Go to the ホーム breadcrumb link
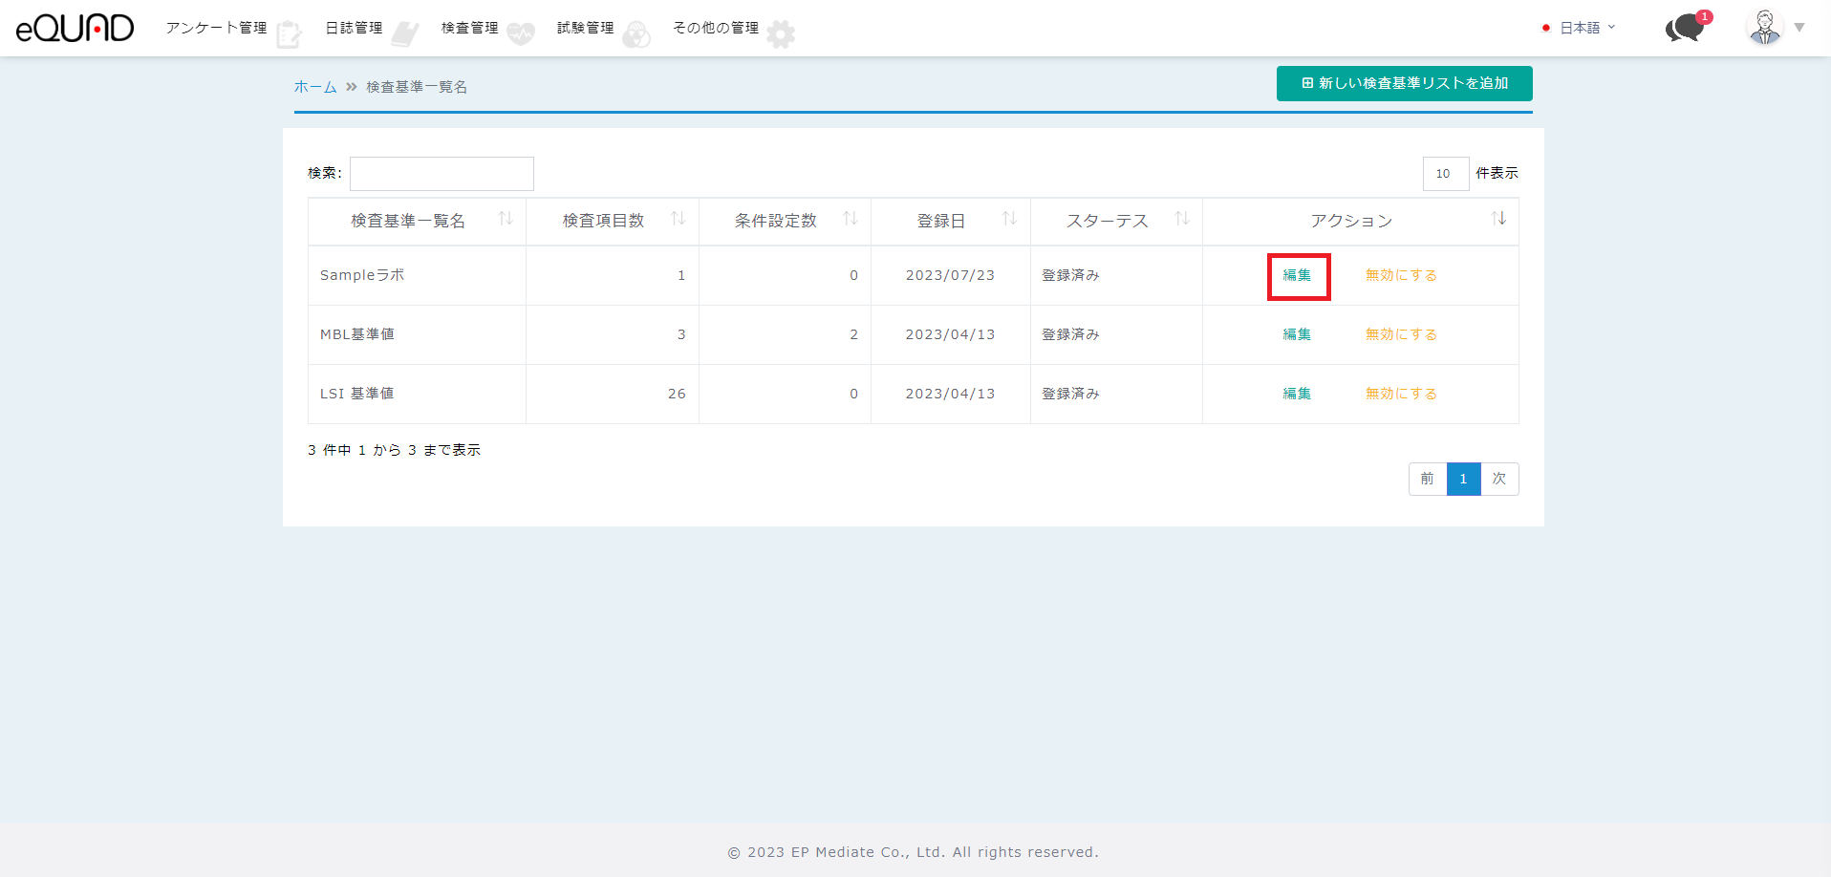 [314, 87]
